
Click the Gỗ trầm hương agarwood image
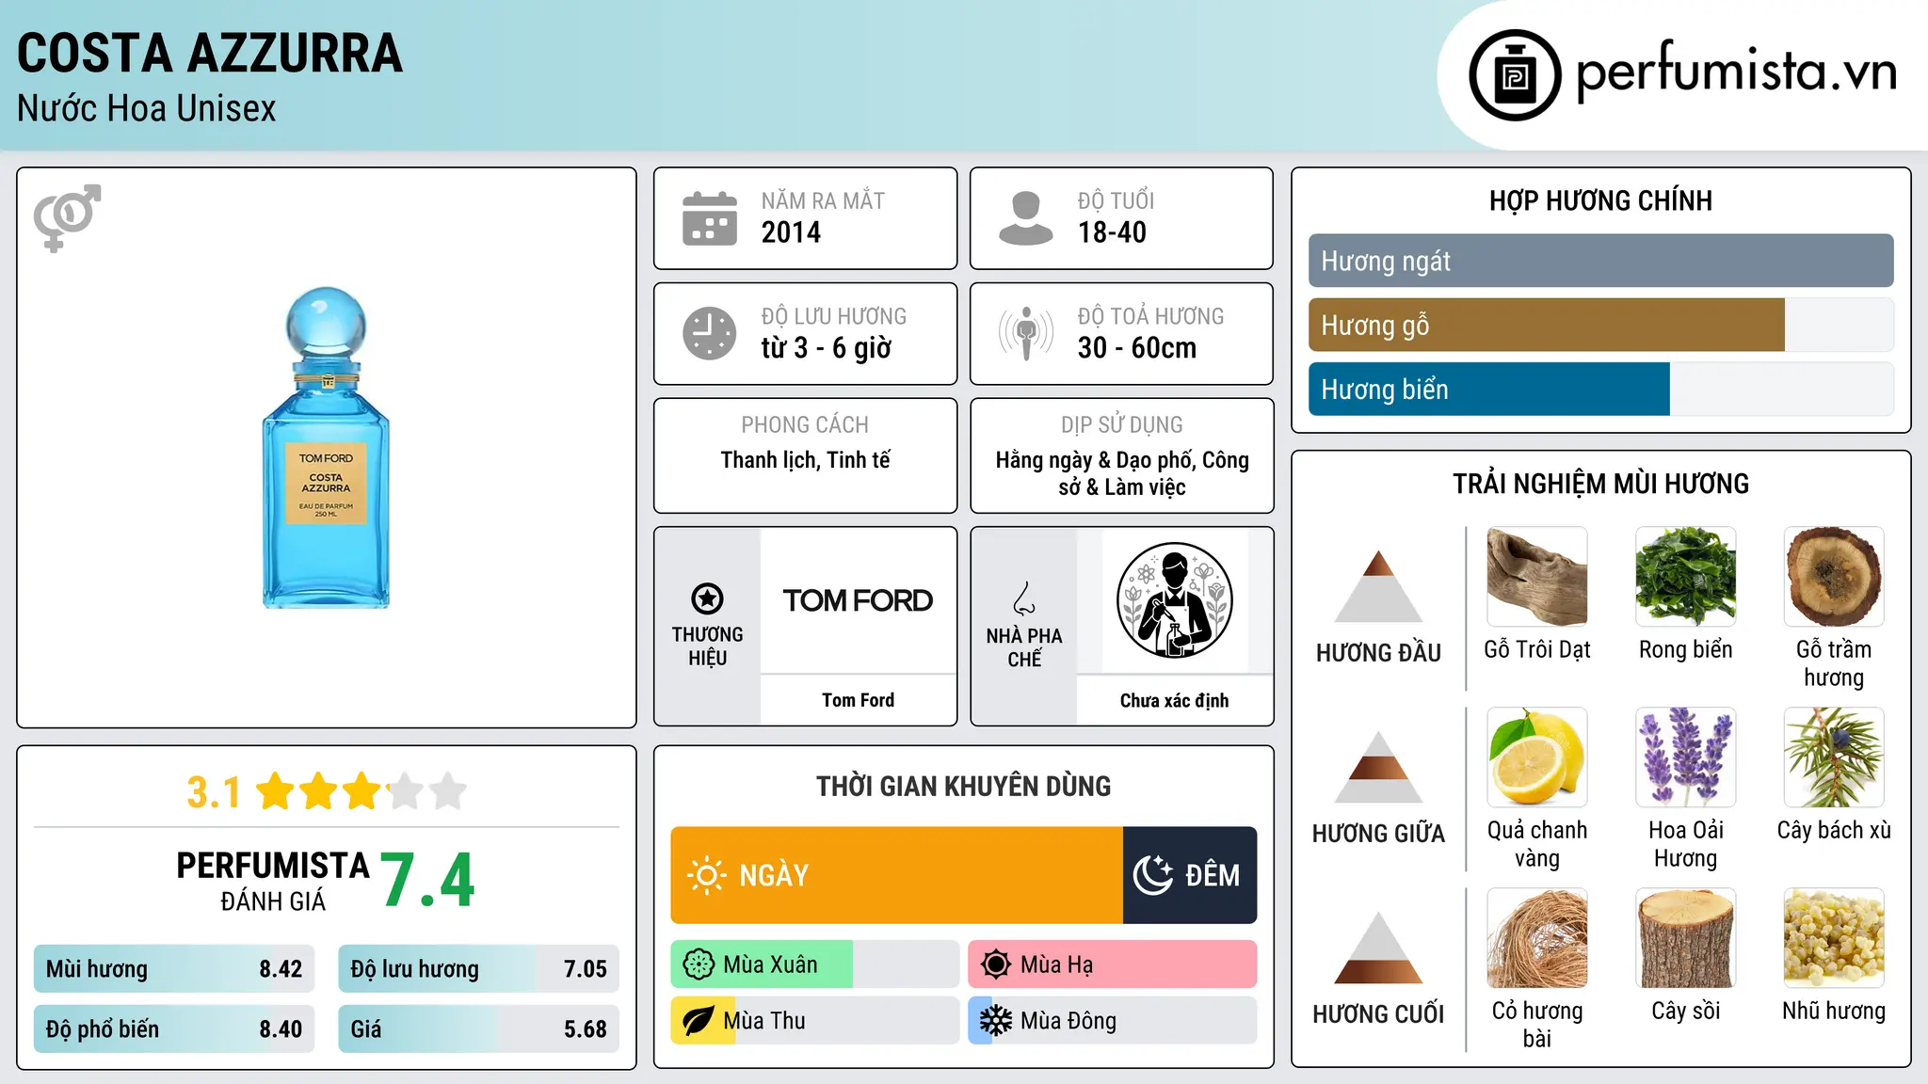pyautogui.click(x=1834, y=577)
